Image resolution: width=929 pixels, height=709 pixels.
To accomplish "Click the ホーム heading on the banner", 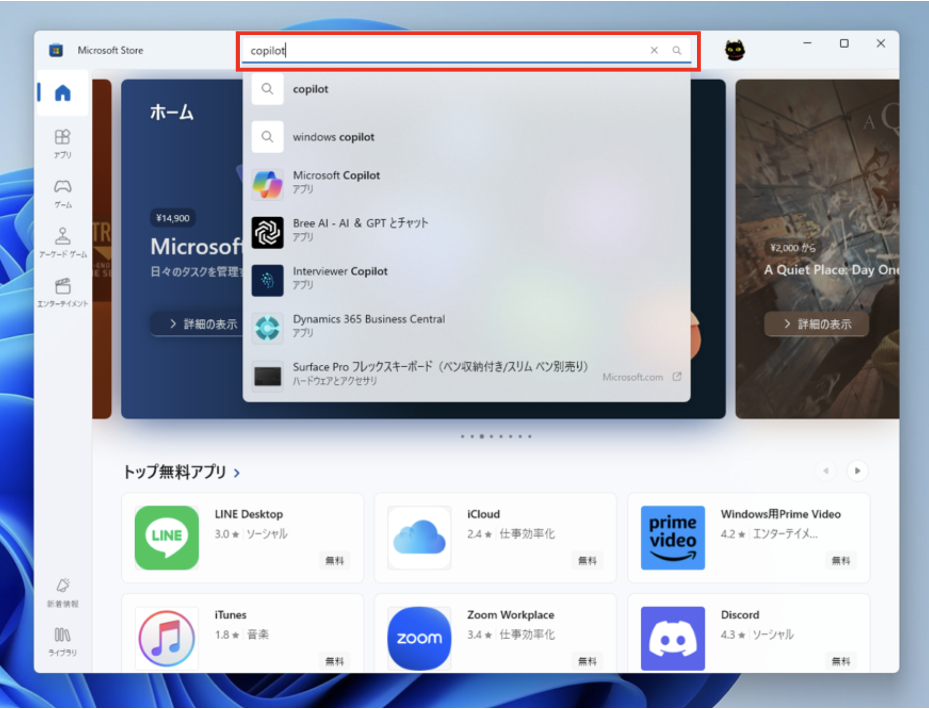I will coord(172,113).
